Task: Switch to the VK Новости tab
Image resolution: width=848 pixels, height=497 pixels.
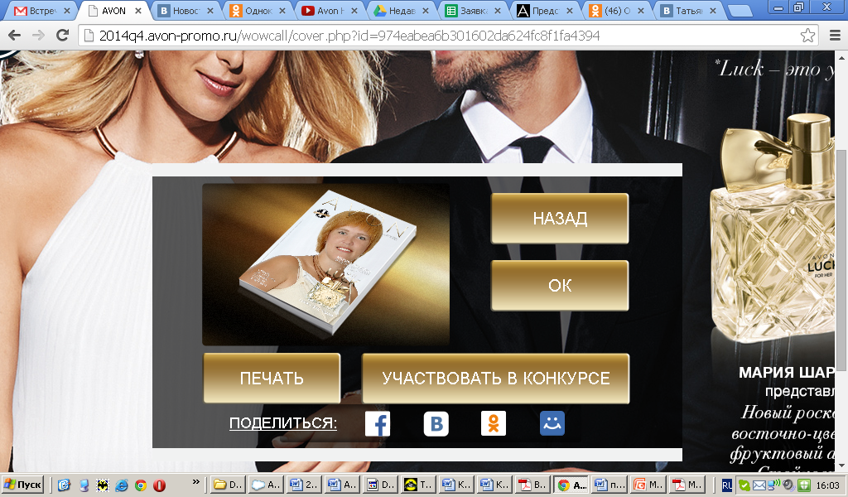Action: point(186,11)
